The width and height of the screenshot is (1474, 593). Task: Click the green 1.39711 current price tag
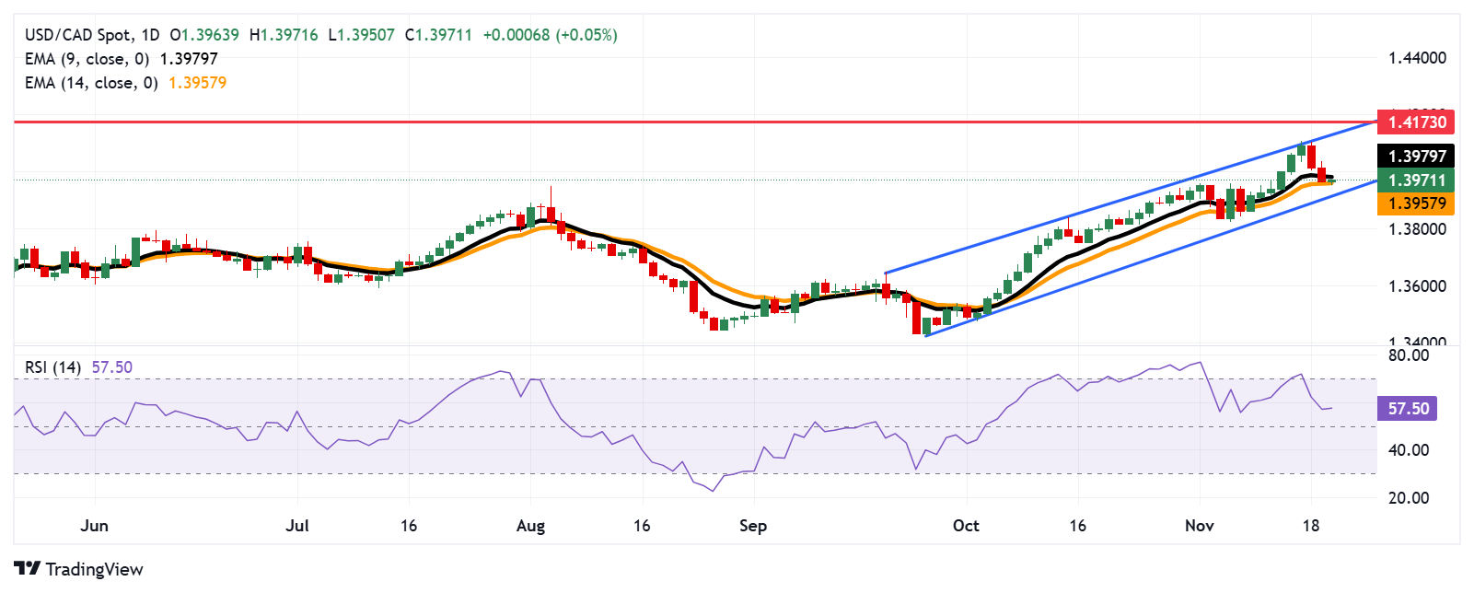(1416, 180)
